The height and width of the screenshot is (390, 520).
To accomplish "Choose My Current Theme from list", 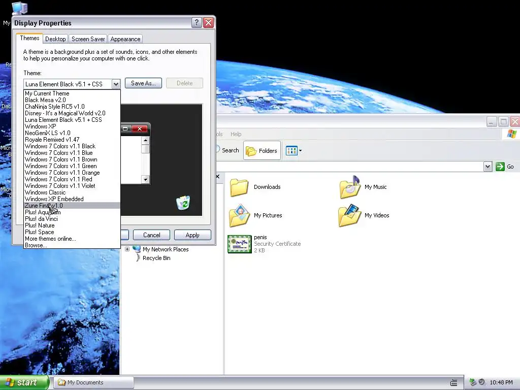I will click(72, 93).
